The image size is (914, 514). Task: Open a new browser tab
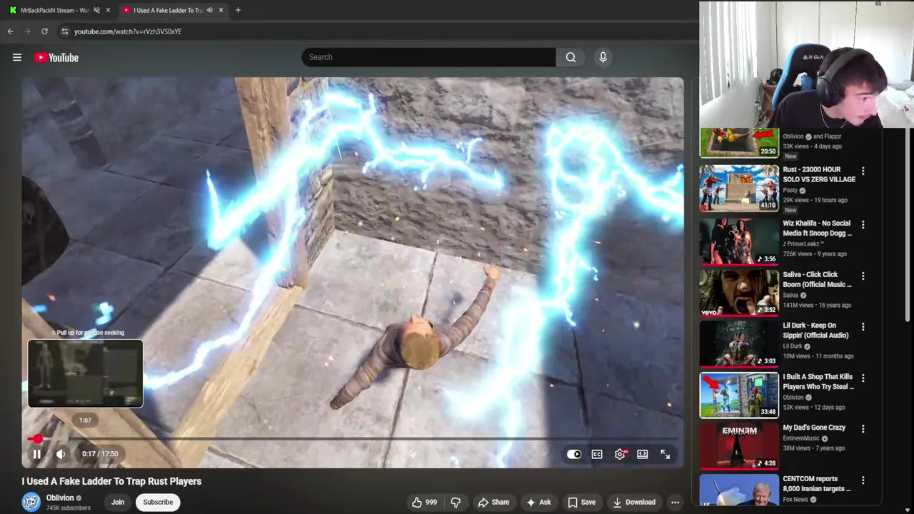pos(238,10)
